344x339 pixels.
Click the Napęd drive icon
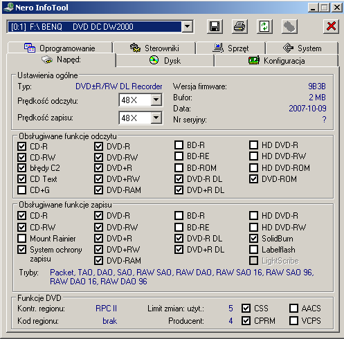(47, 59)
